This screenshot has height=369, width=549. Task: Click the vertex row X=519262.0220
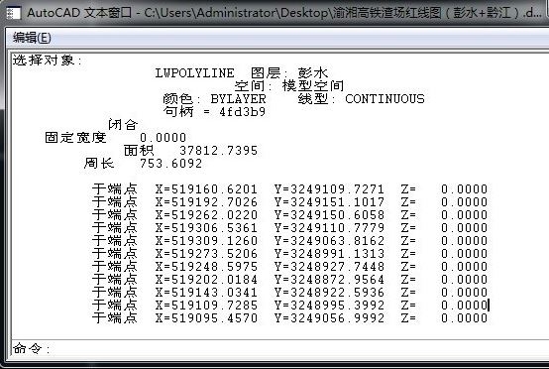[289, 215]
